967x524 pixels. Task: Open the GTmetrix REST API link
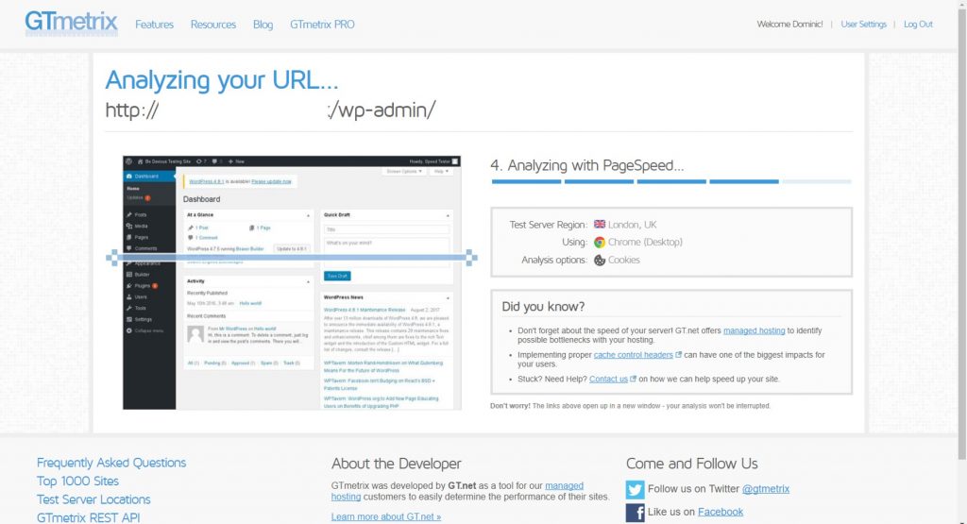click(x=88, y=517)
